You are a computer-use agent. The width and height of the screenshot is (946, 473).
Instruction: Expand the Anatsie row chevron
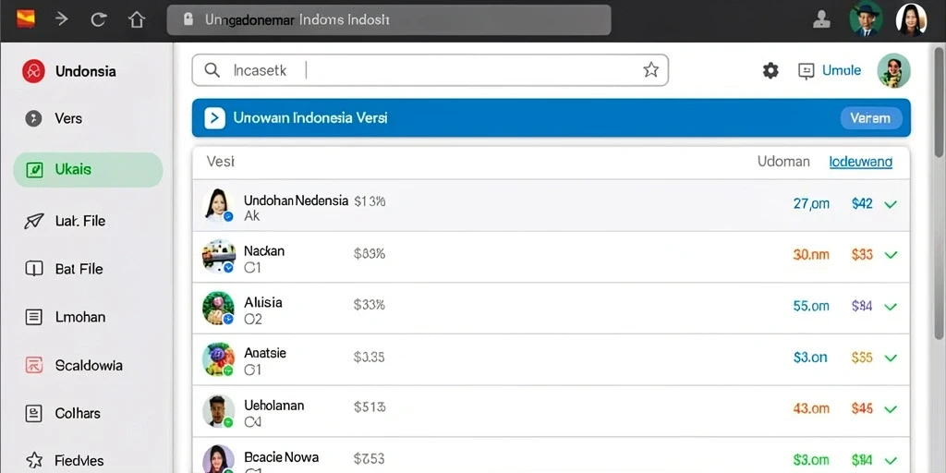890,358
